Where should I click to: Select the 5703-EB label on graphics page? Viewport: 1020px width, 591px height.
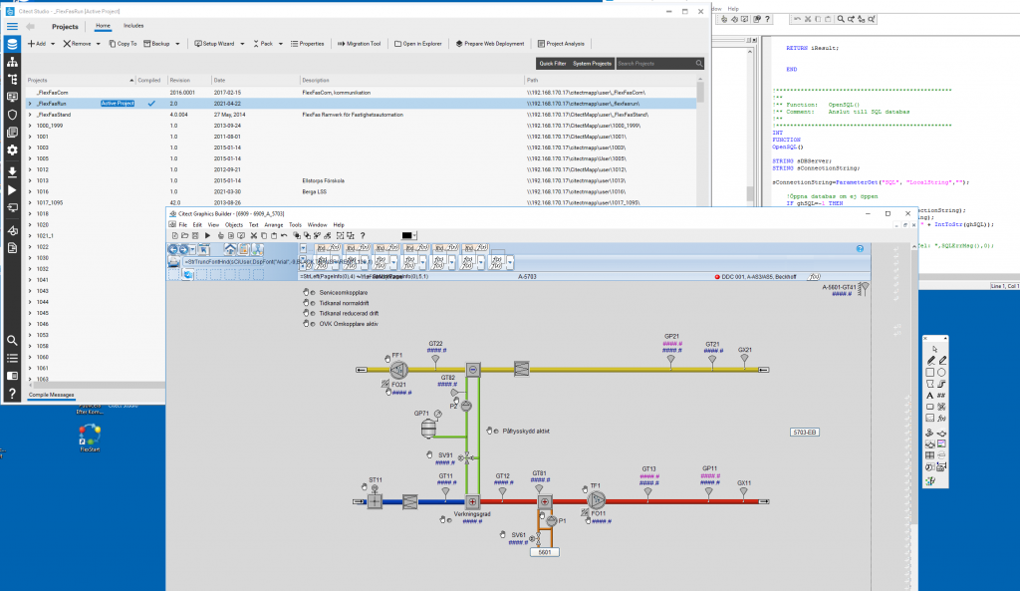click(805, 433)
